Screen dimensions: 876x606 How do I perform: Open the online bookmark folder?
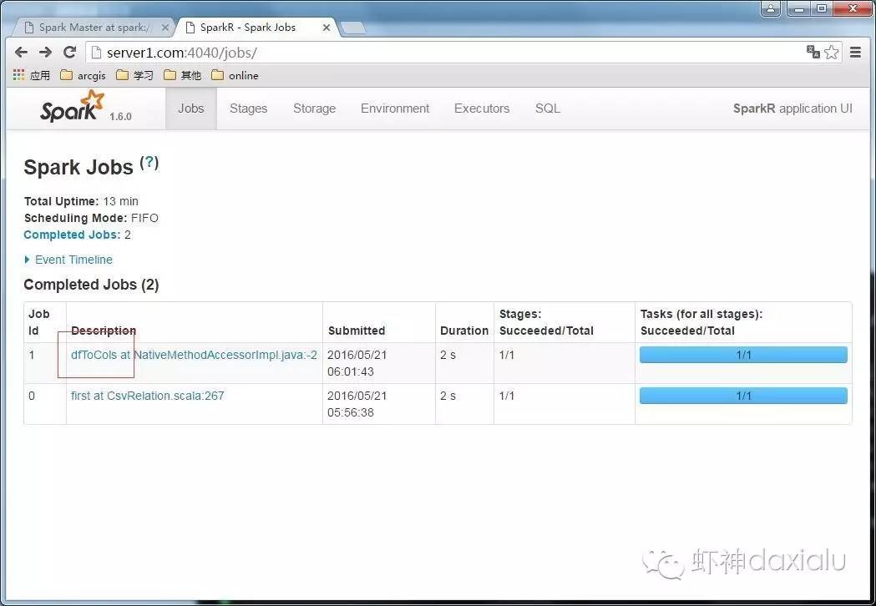click(x=235, y=75)
